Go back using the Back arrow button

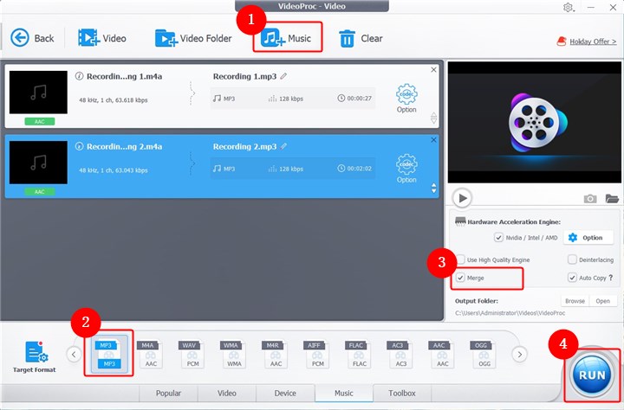[x=32, y=38]
